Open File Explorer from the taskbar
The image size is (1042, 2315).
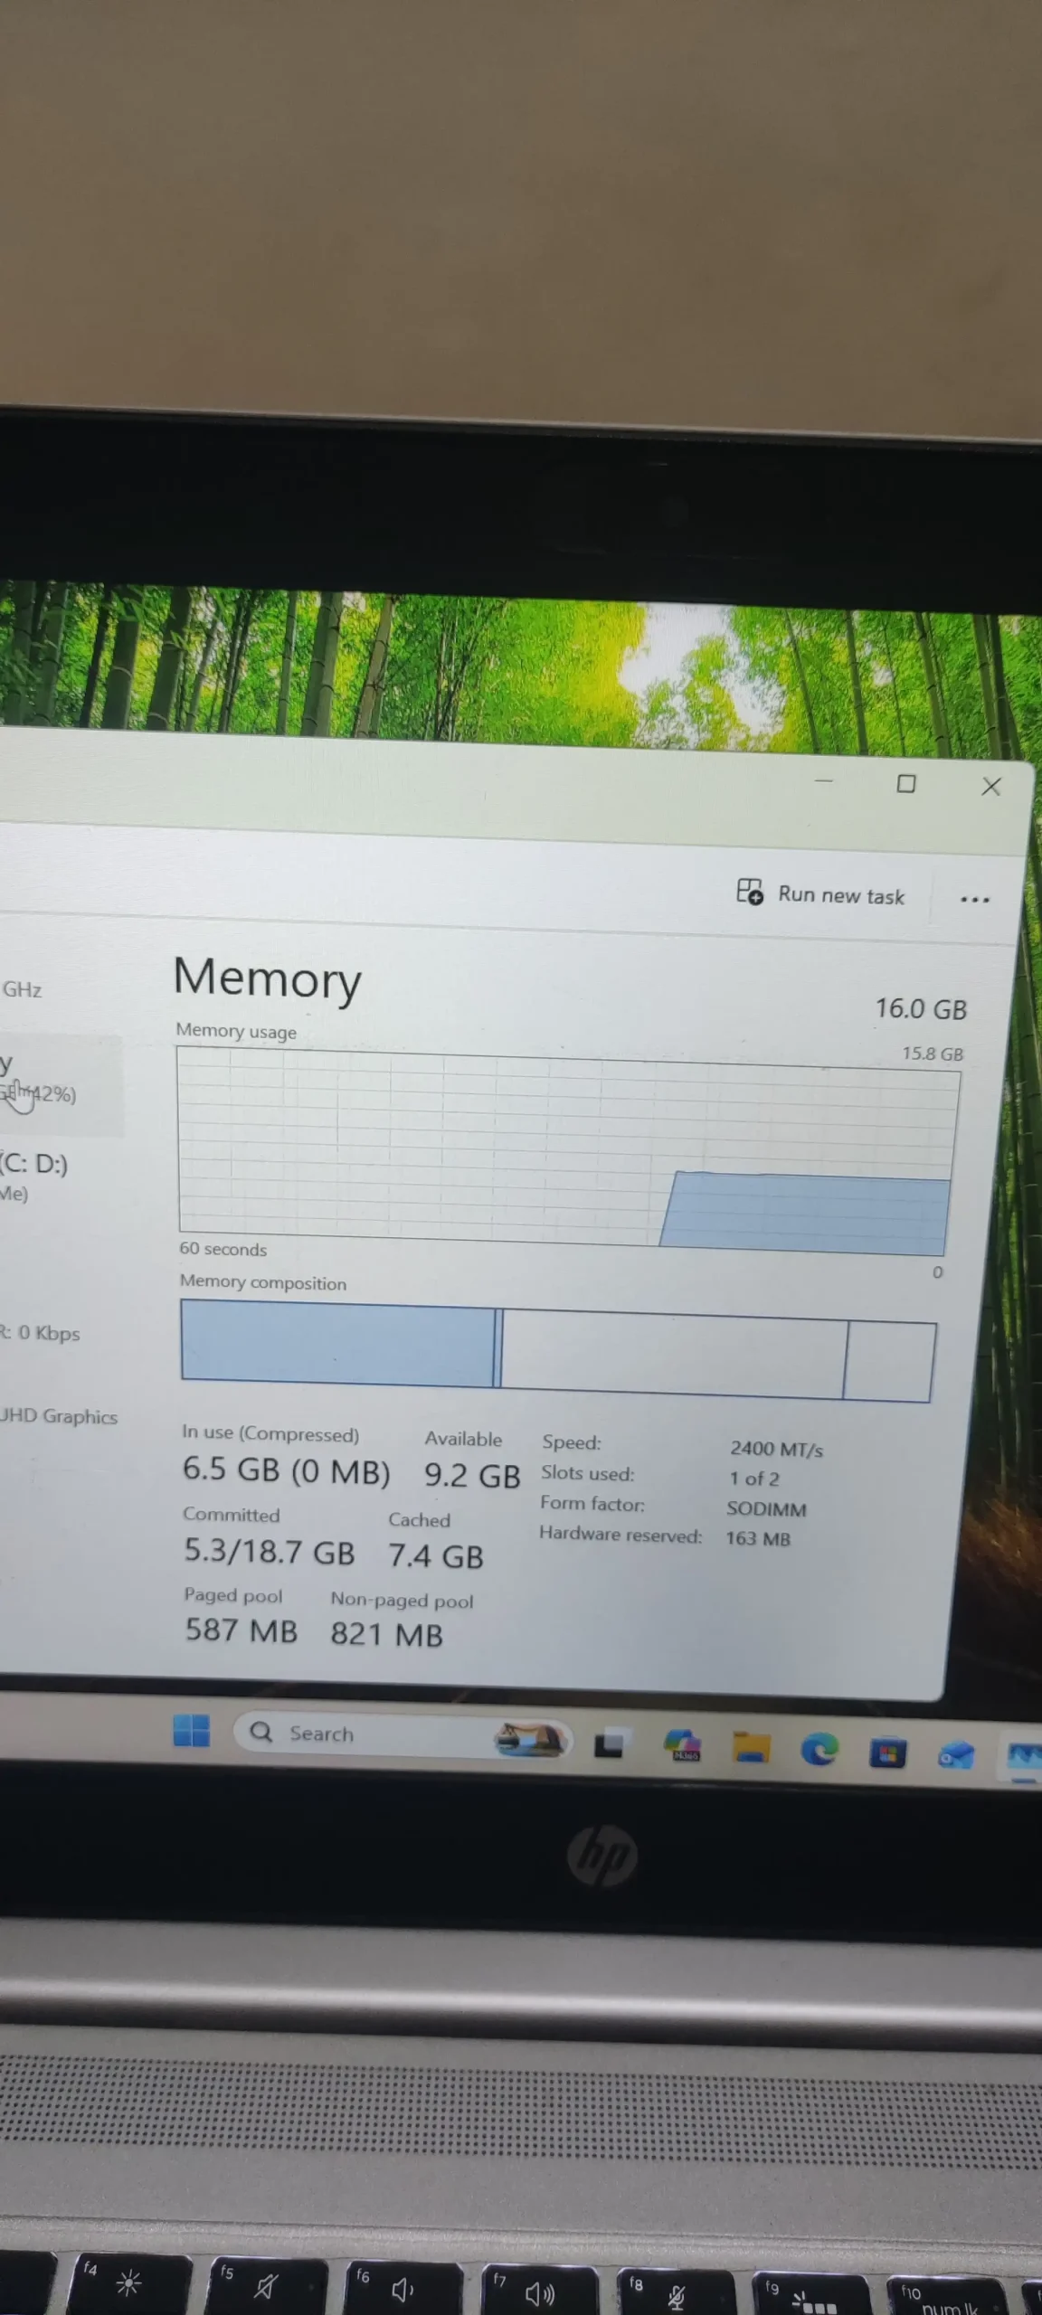tap(751, 1747)
